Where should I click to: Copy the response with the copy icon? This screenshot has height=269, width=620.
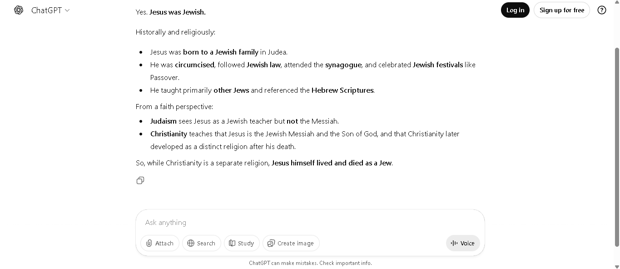coord(140,180)
